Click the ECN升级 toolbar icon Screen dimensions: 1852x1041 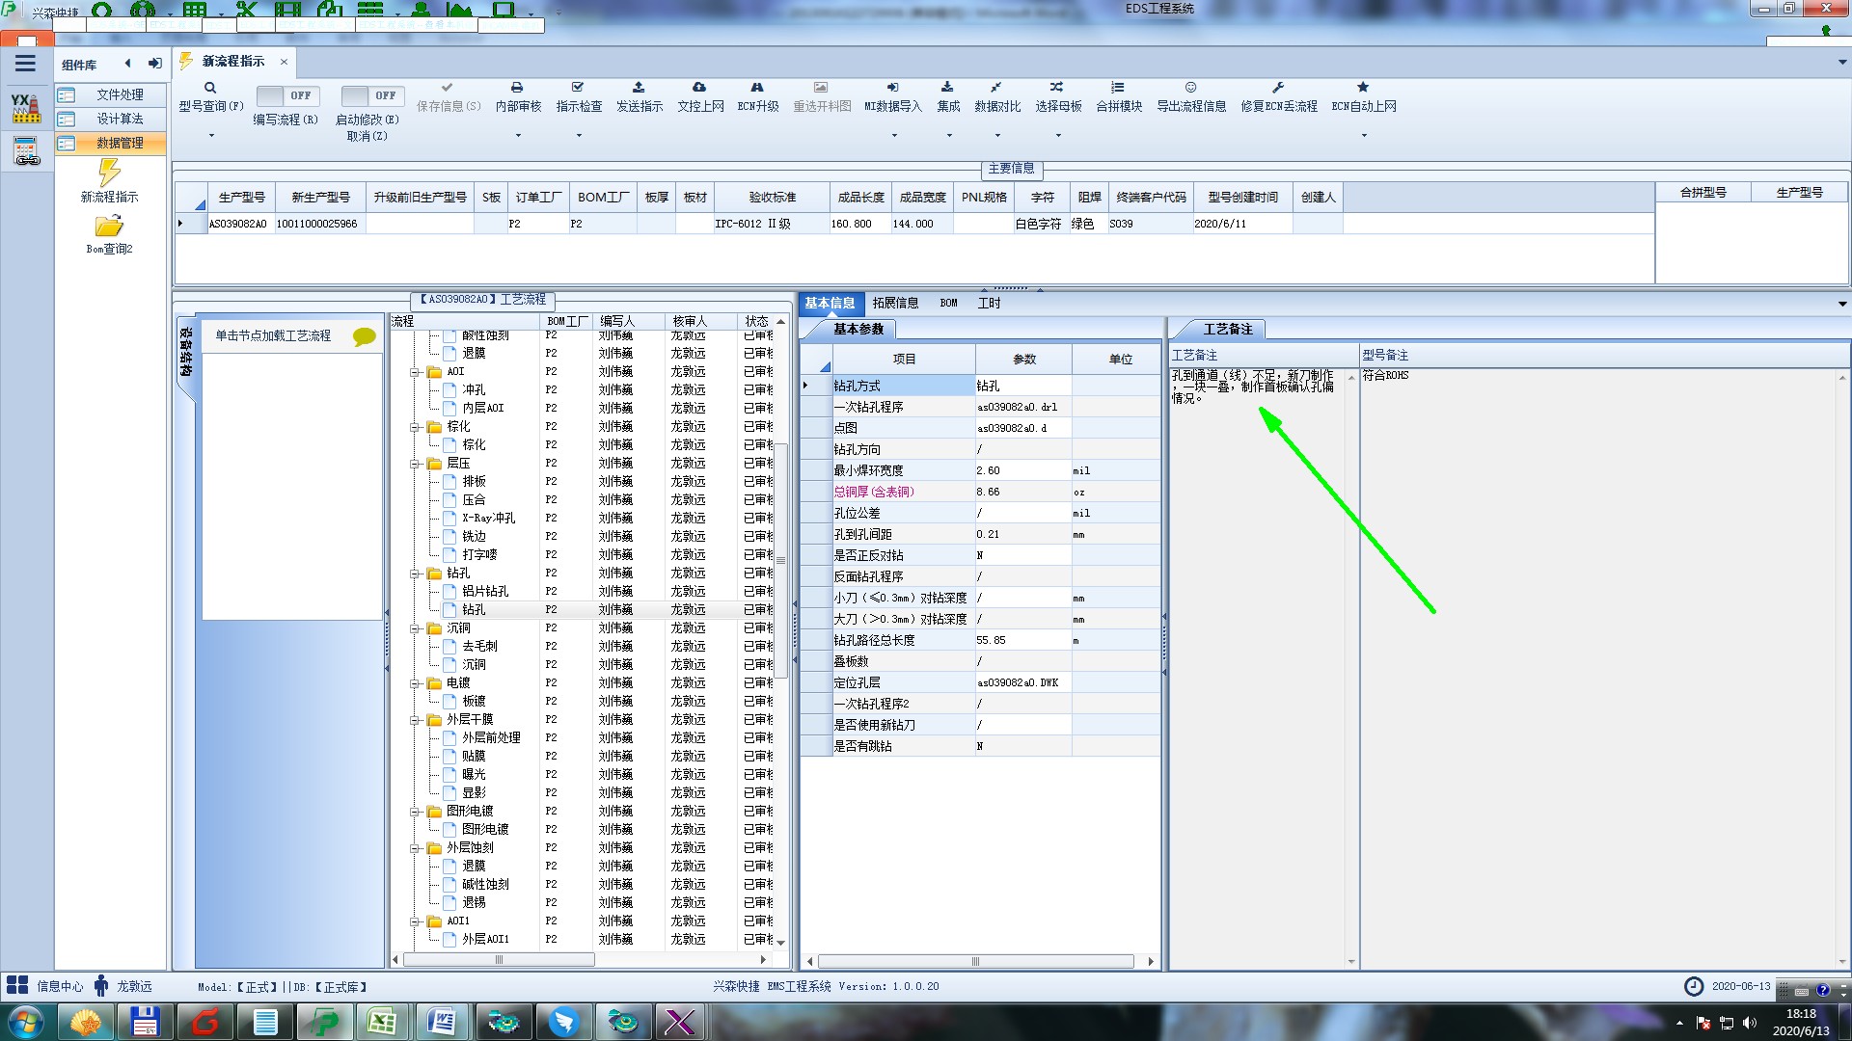(x=757, y=88)
